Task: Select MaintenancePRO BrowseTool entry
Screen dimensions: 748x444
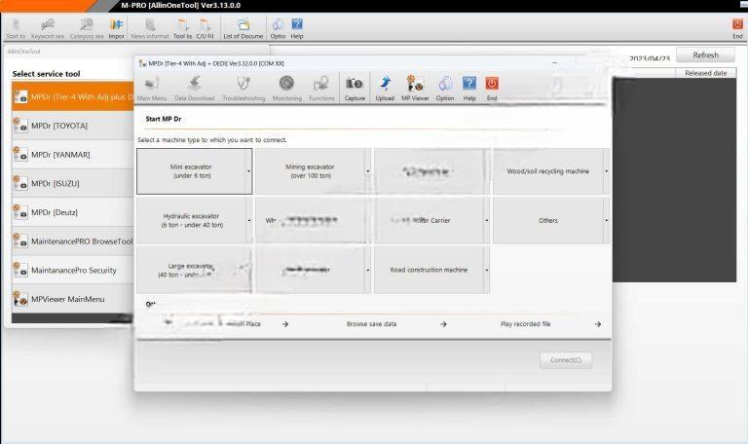Action: point(72,241)
